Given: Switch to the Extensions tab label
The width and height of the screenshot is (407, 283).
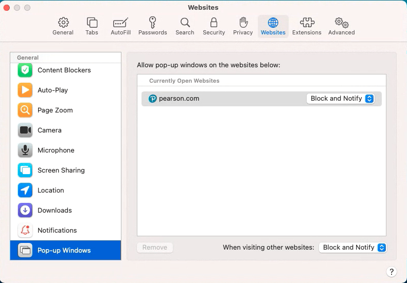Looking at the screenshot, I should (307, 32).
